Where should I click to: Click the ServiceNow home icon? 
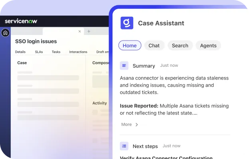point(6,33)
